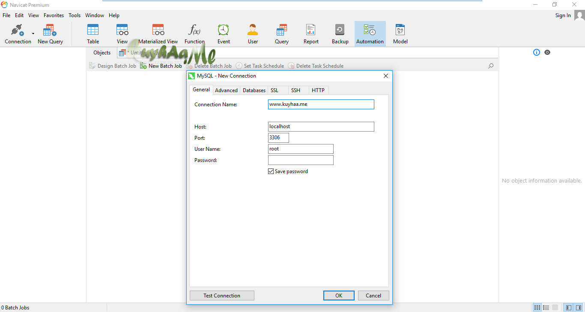Switch to the Databases tab
This screenshot has height=312, width=585.
coord(254,90)
